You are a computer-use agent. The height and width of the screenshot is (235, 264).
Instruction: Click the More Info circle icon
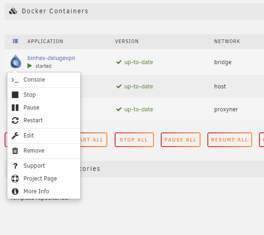(15, 191)
